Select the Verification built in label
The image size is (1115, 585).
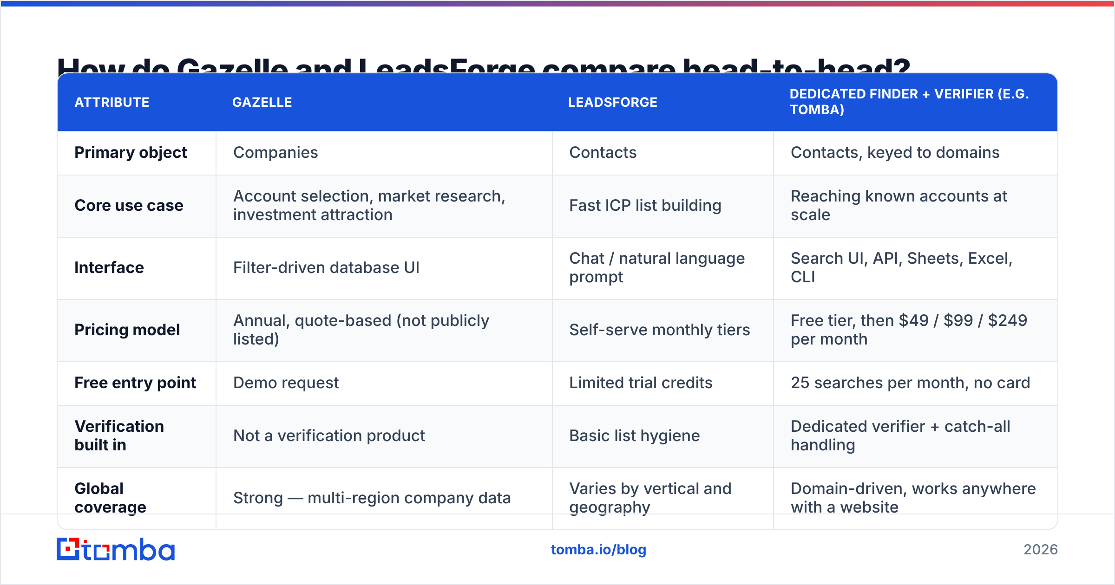[119, 436]
